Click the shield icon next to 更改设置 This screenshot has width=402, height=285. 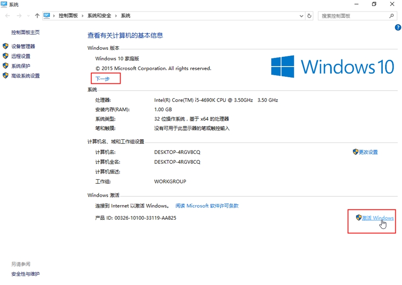(355, 152)
